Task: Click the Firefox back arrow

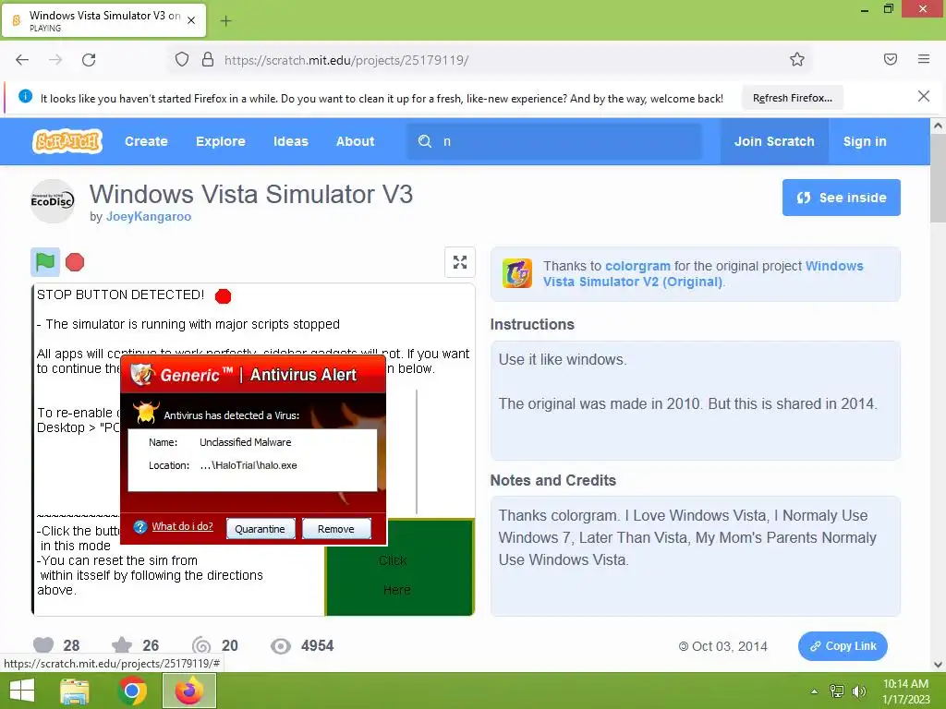Action: tap(22, 60)
